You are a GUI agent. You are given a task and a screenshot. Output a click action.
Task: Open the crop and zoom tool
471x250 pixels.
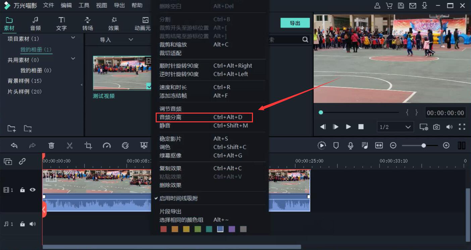pyautogui.click(x=89, y=145)
